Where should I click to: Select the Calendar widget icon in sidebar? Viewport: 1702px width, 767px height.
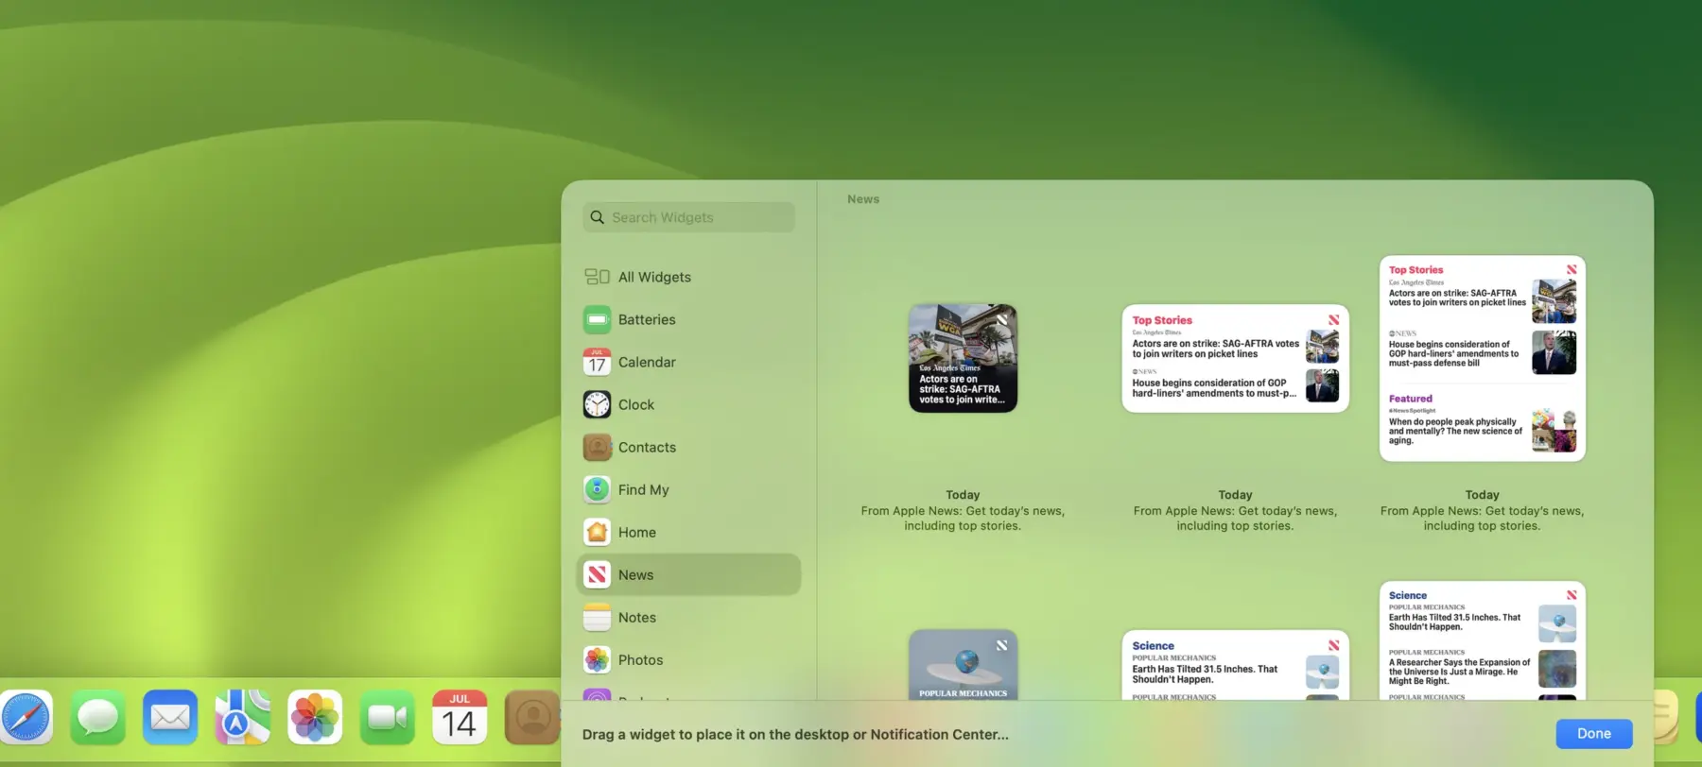click(x=597, y=362)
